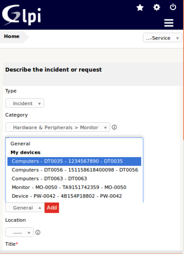Viewport: 184px width, 254px height.
Task: Open the Location dropdown
Action: (19, 232)
